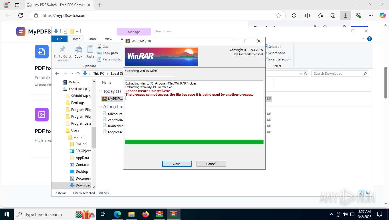389x220 pixels.
Task: Click the green extraction progress bar
Action: [194, 142]
